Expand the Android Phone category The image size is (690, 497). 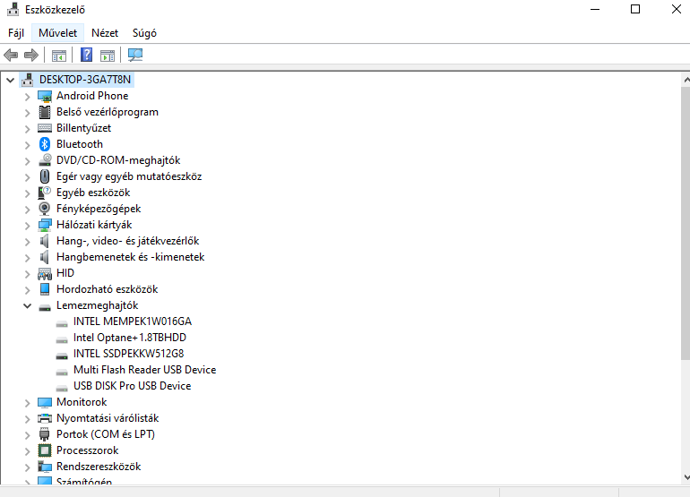click(27, 97)
